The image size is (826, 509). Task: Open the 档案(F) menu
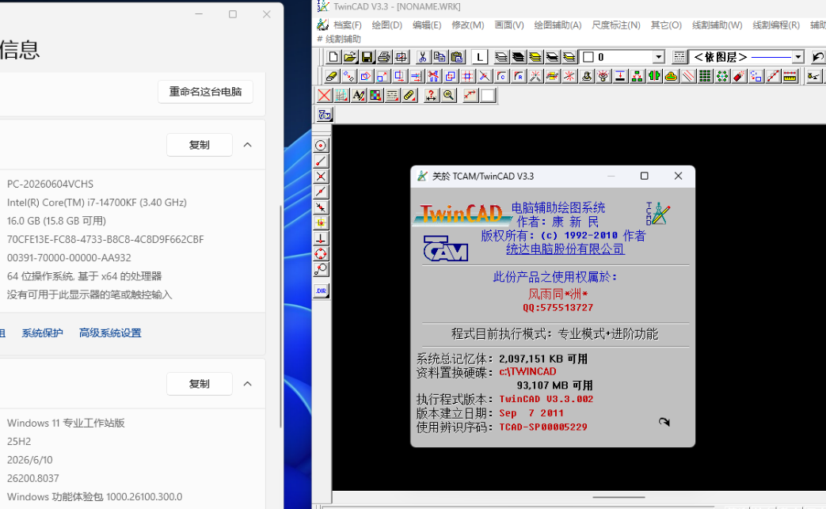(x=347, y=25)
